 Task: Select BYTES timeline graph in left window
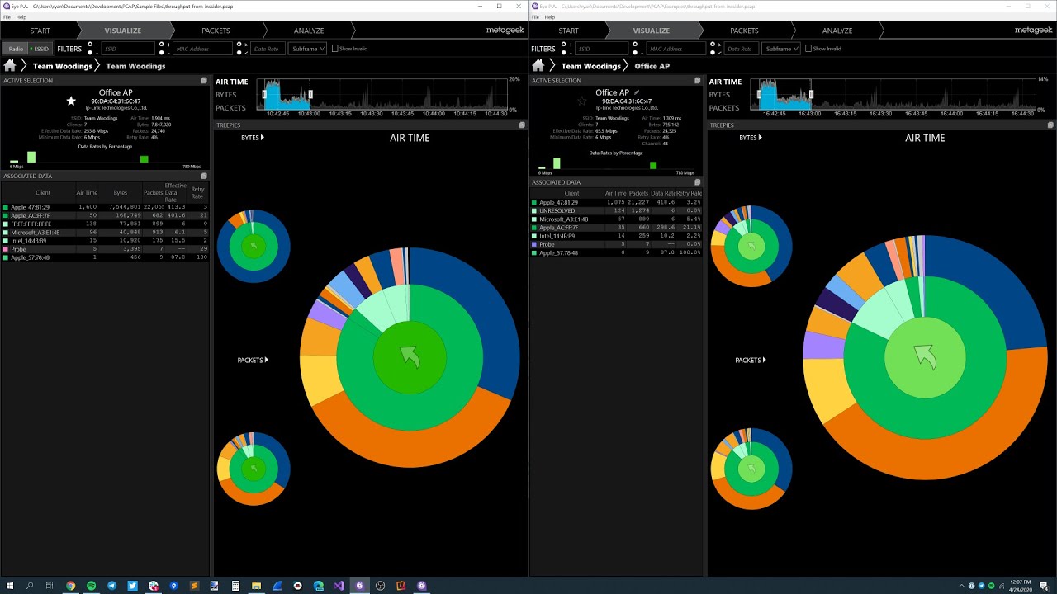226,95
